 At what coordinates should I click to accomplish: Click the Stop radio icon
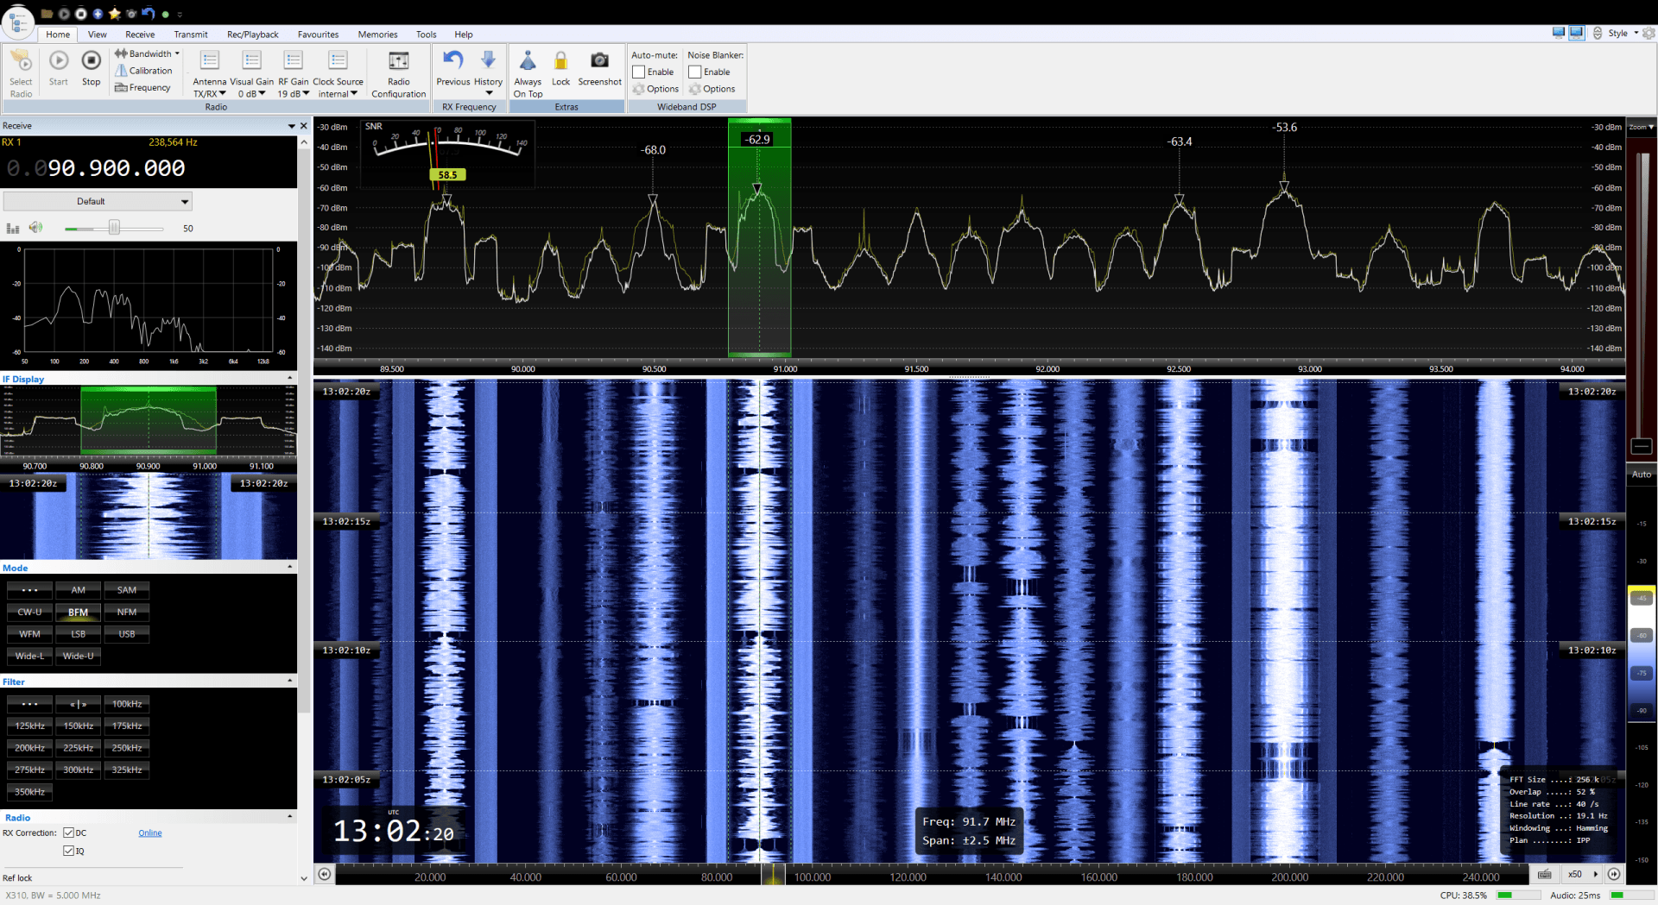91,61
